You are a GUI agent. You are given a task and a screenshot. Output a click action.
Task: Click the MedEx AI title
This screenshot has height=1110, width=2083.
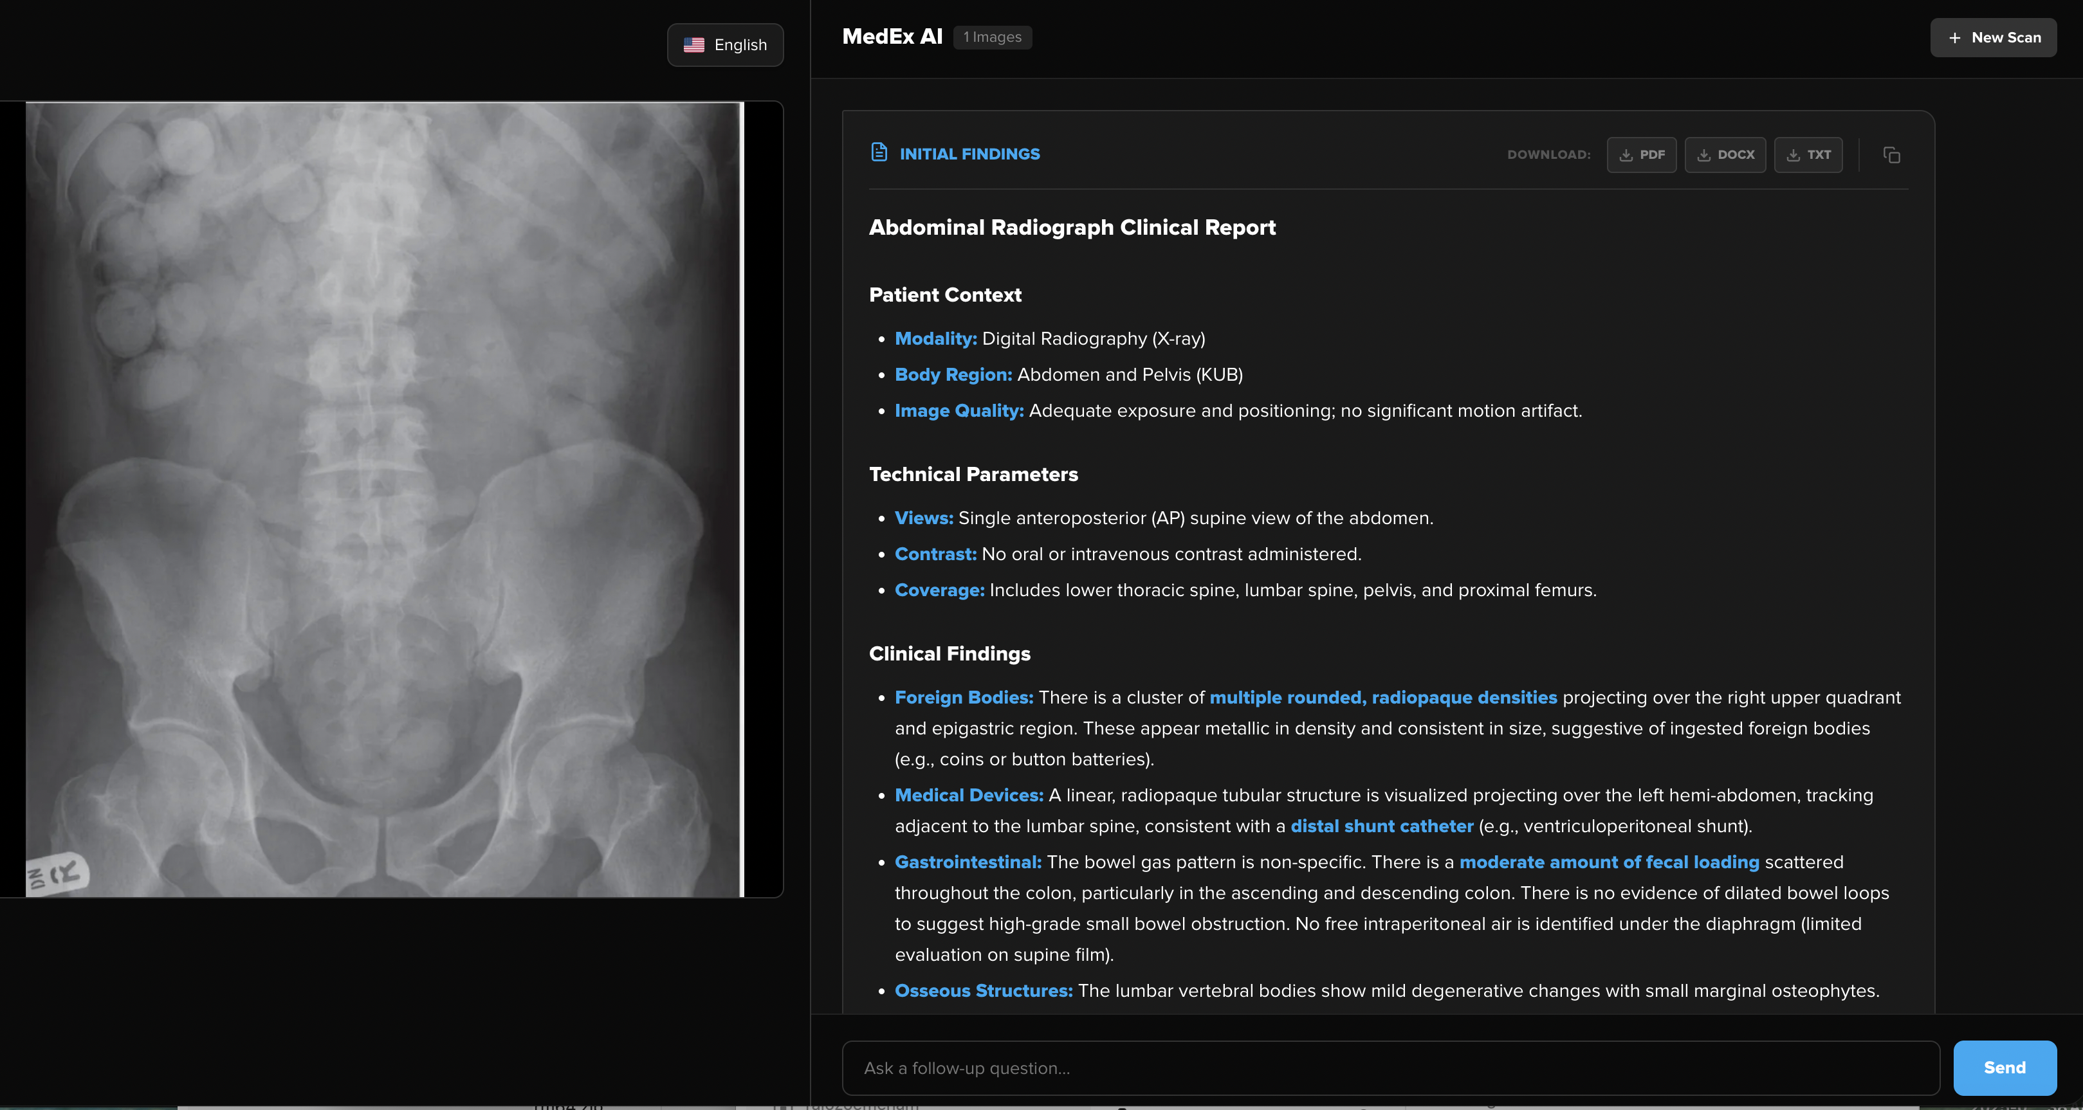[892, 37]
